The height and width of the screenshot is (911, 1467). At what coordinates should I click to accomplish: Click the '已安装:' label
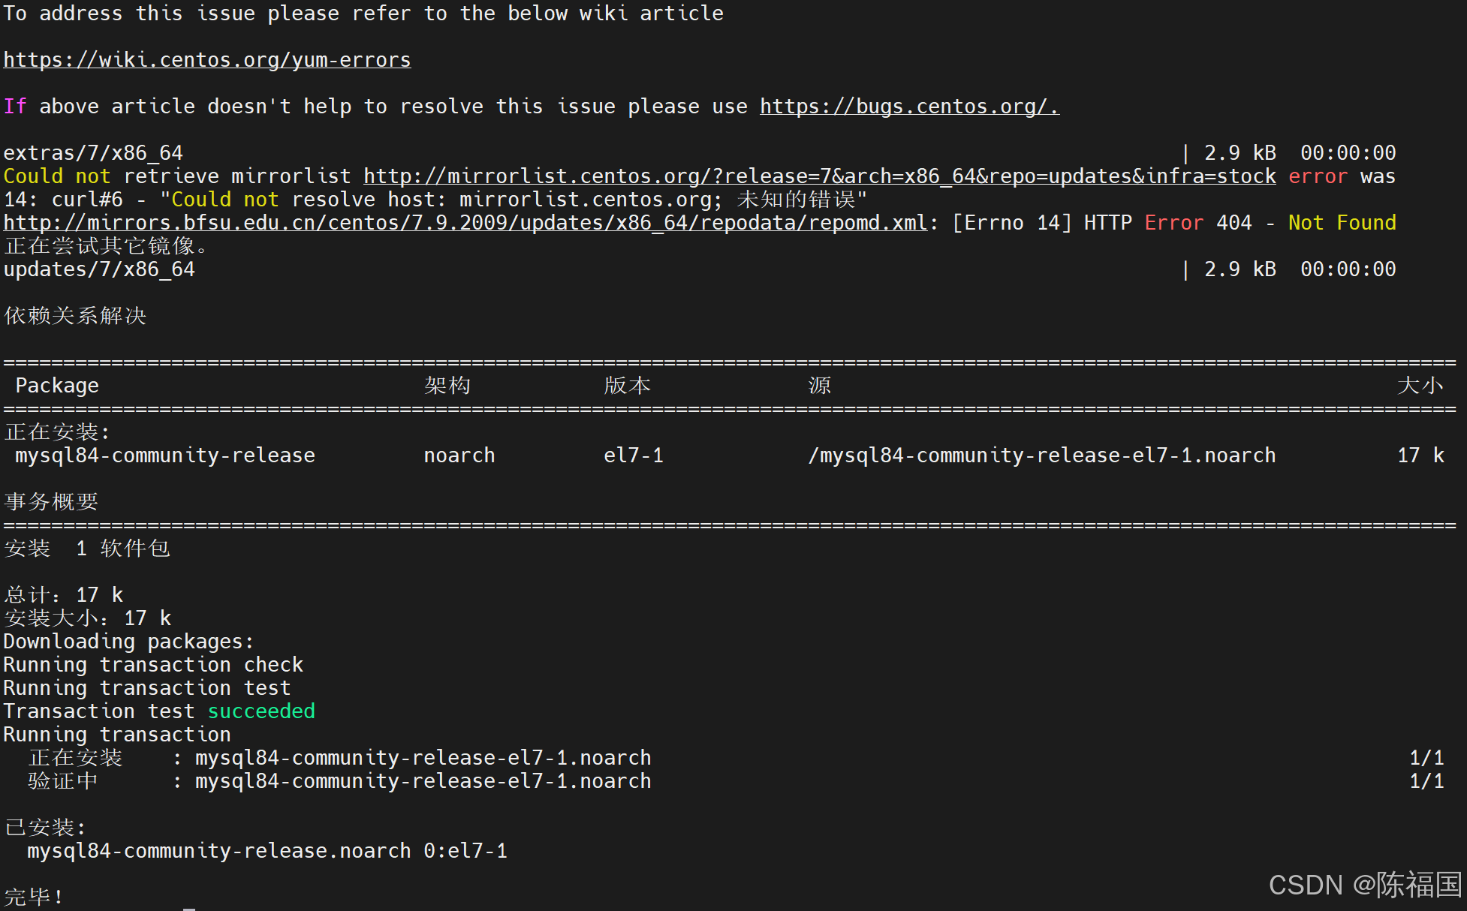[45, 828]
